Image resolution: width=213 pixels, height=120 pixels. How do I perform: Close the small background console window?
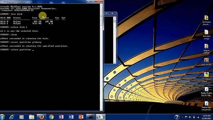tap(112, 13)
